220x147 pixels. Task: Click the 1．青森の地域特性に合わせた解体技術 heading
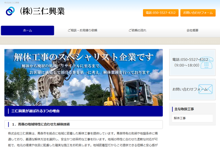[84, 125]
